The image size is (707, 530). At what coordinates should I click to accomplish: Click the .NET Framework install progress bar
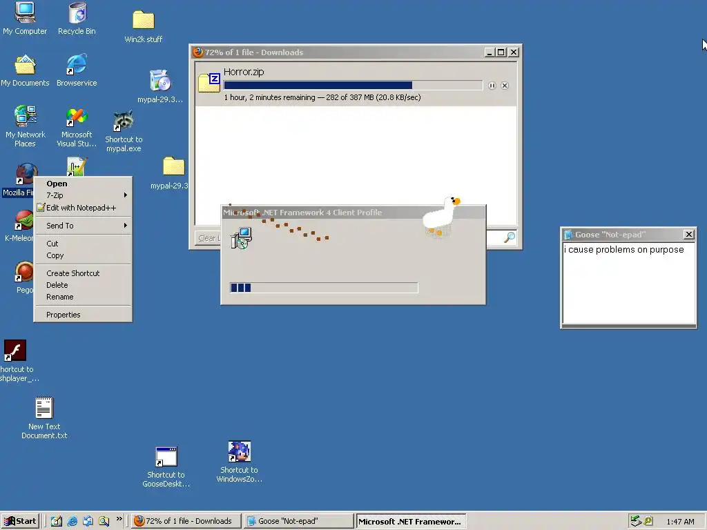pyautogui.click(x=324, y=288)
